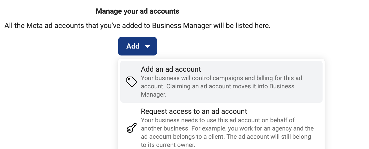
Task: Click the tag icon beside Add an ad account
Action: pos(131,82)
